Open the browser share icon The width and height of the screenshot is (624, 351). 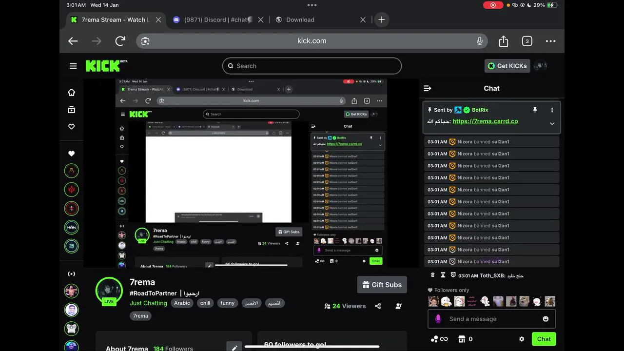pyautogui.click(x=504, y=41)
